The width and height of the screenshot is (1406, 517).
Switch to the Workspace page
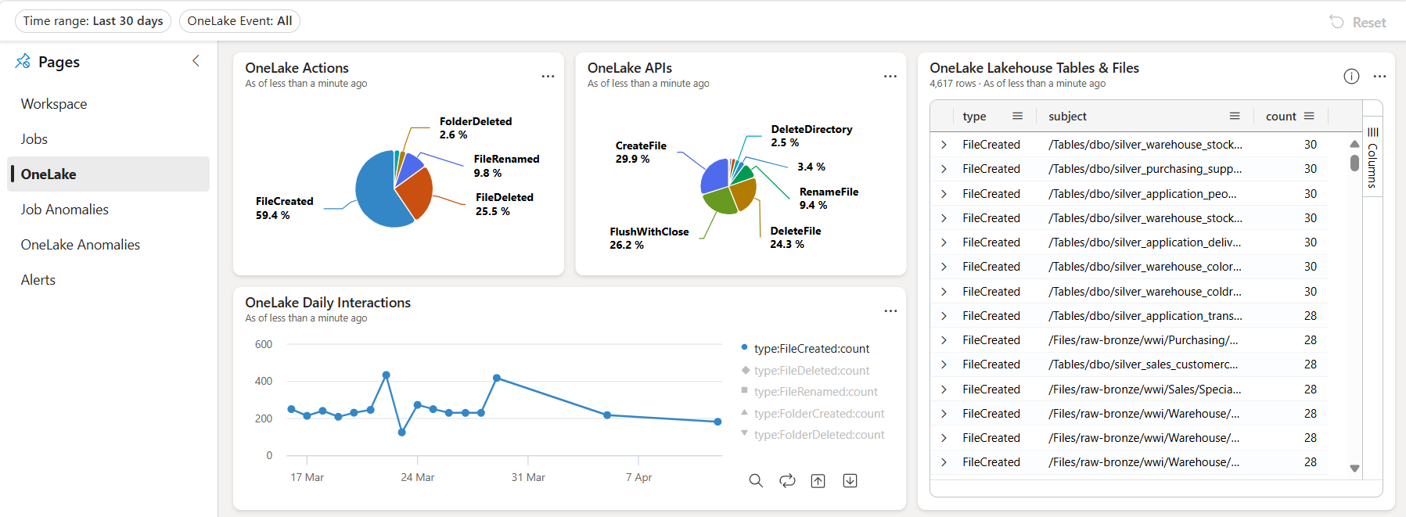click(x=54, y=104)
